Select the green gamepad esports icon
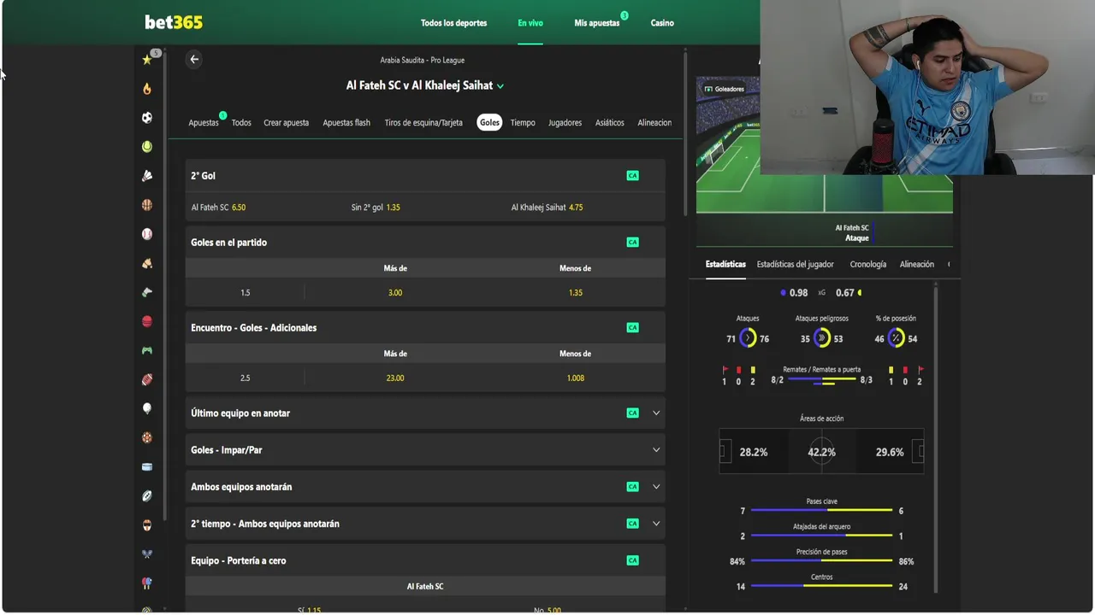Image resolution: width=1095 pixels, height=615 pixels. [147, 350]
